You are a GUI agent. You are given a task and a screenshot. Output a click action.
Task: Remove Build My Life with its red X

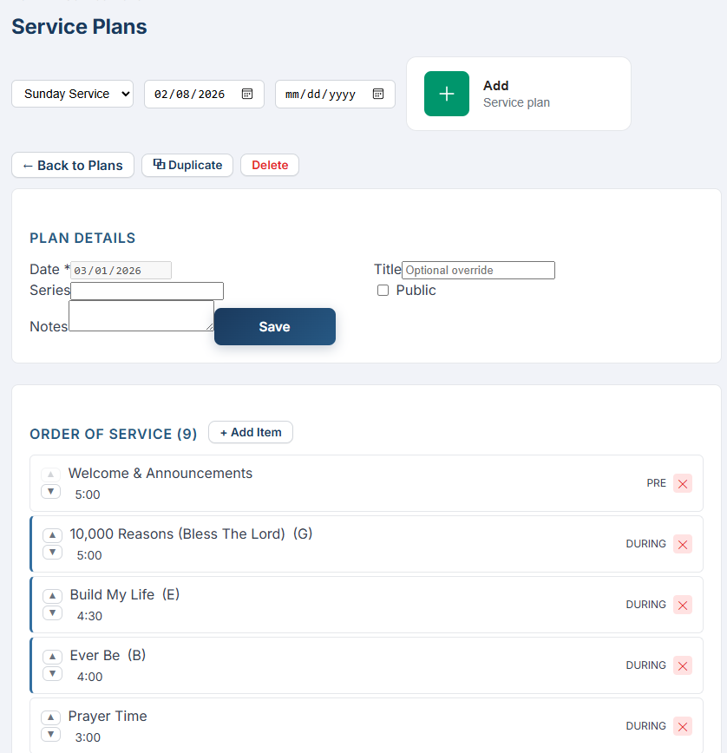(x=683, y=605)
